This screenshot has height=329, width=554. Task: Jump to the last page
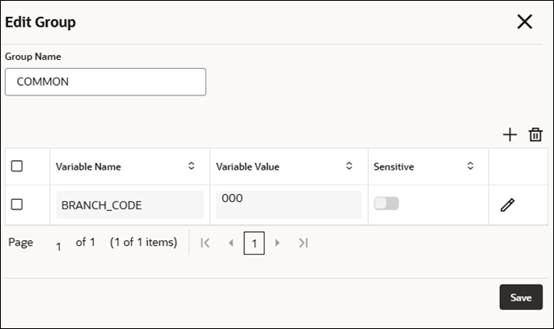tap(303, 243)
